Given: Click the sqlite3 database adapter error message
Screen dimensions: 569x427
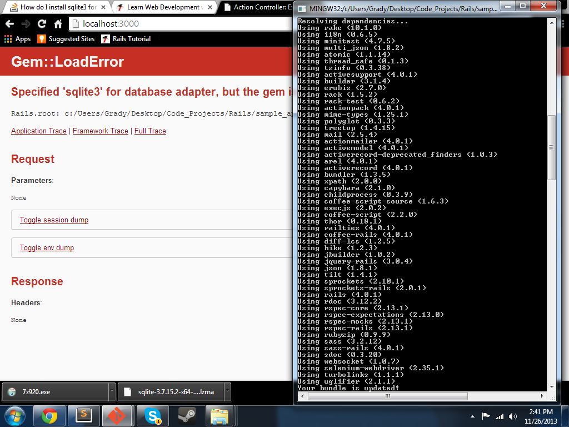Looking at the screenshot, I should pos(152,92).
